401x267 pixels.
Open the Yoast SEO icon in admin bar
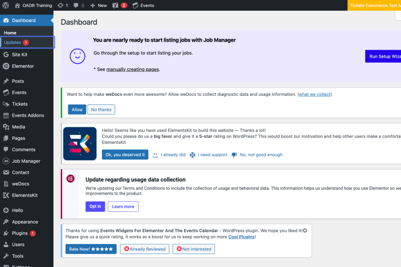[x=116, y=5]
